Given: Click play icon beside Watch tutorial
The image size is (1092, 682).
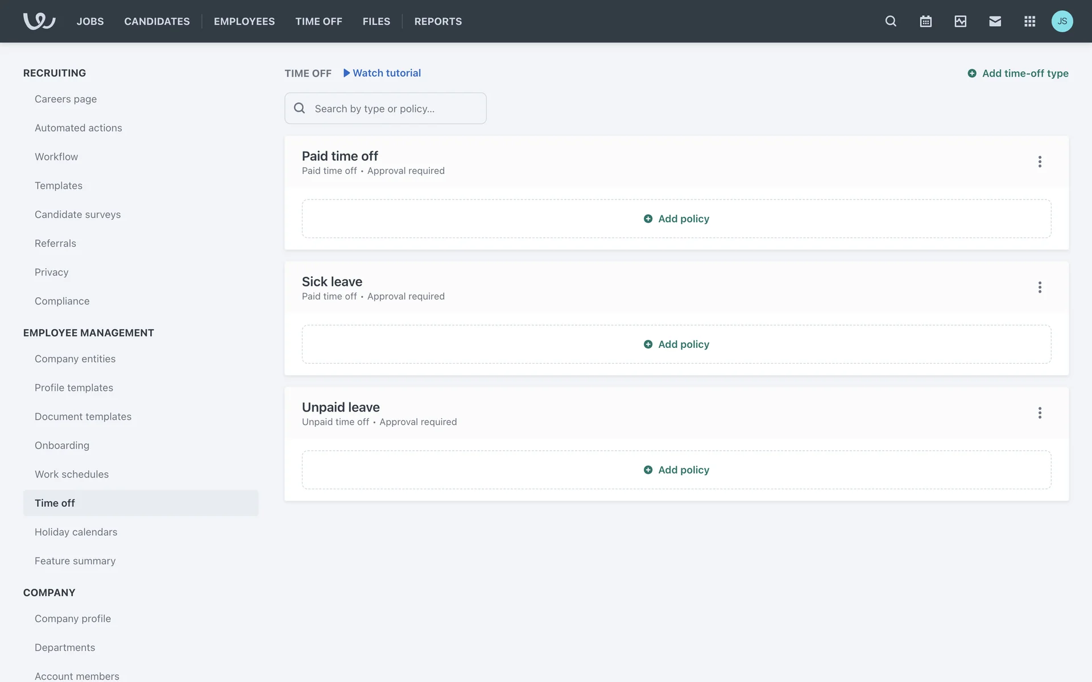Looking at the screenshot, I should (x=346, y=73).
